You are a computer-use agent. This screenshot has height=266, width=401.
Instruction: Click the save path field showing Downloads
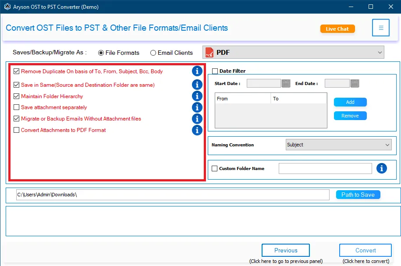pyautogui.click(x=173, y=195)
